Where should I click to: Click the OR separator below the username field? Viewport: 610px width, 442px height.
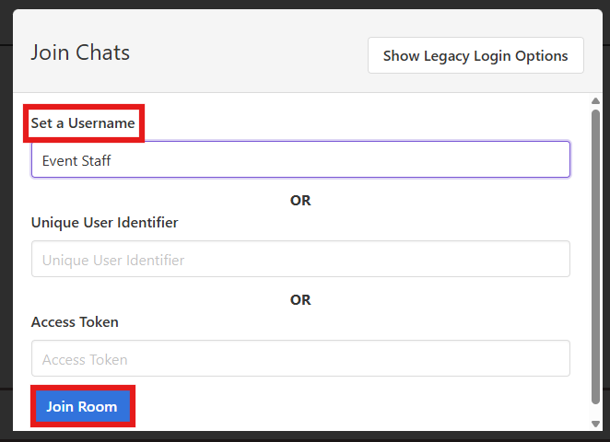300,200
